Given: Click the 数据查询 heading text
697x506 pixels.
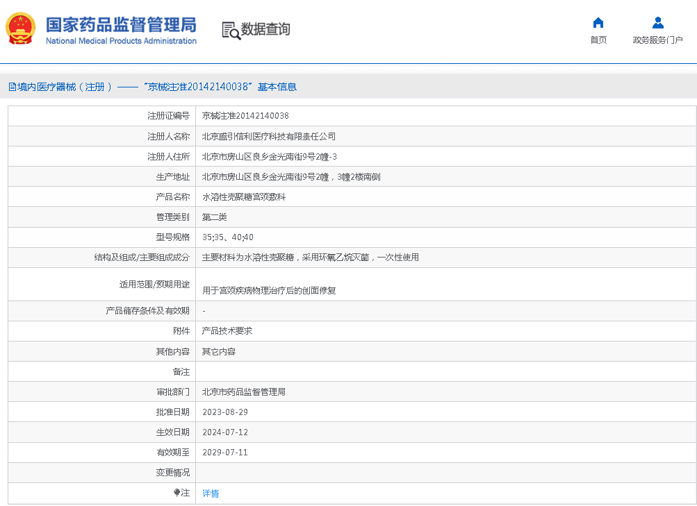Looking at the screenshot, I should pyautogui.click(x=265, y=29).
